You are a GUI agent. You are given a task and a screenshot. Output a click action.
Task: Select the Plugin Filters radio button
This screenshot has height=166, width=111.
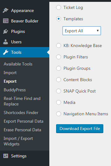pyautogui.click(x=59, y=57)
